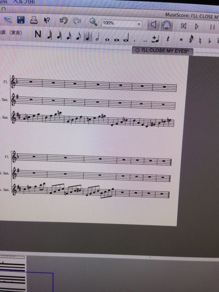Image resolution: width=219 pixels, height=292 pixels.
Task: Select the 32nd note duration
Action: pyautogui.click(x=59, y=35)
